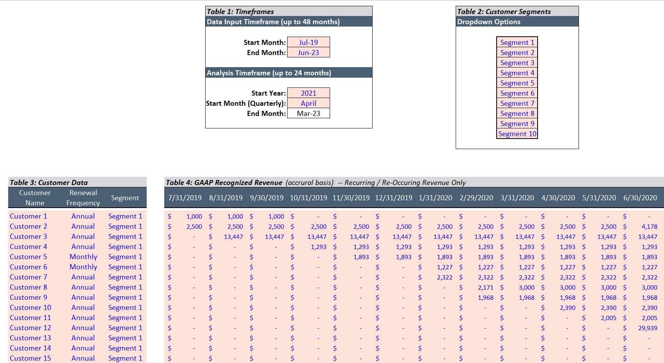Click the Analysis Timeframe header bar
The image size is (664, 363).
point(289,73)
